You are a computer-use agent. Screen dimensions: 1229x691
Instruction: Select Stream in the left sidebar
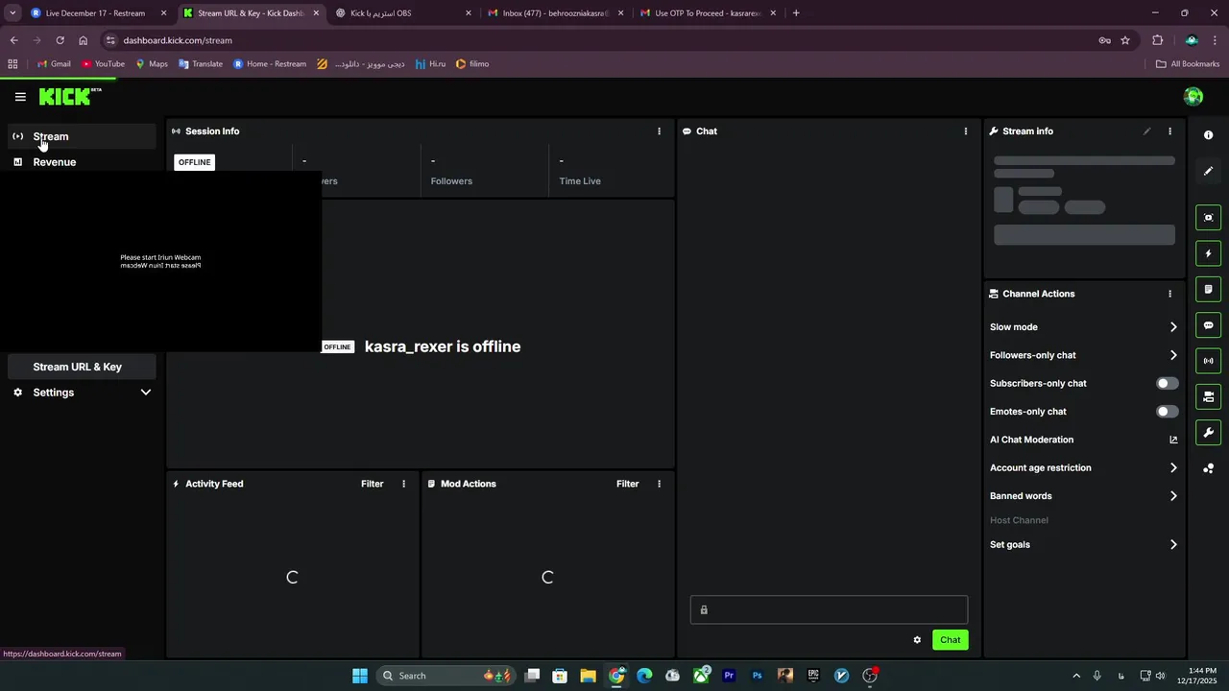82,136
